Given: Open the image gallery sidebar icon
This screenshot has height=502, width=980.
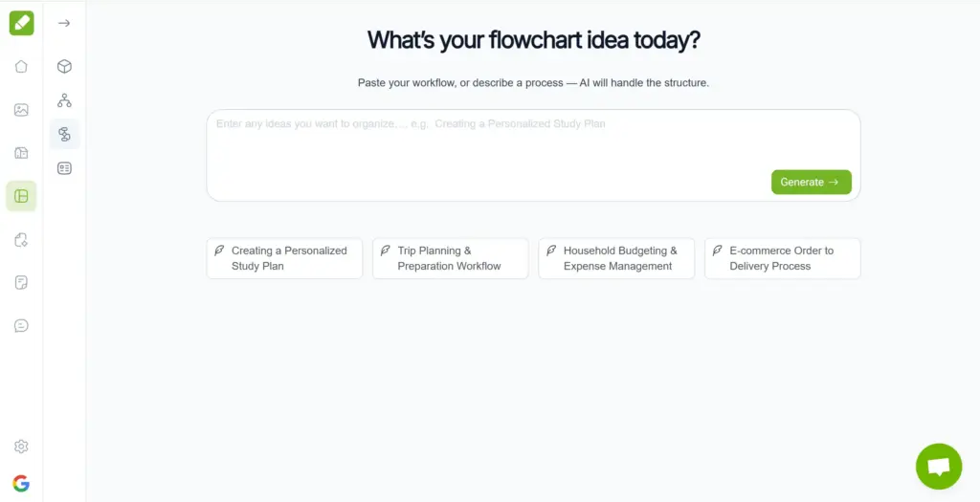Looking at the screenshot, I should click(21, 110).
